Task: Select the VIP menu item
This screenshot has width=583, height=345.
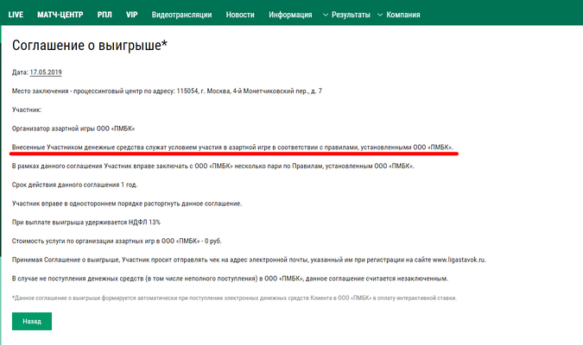Action: pos(131,16)
